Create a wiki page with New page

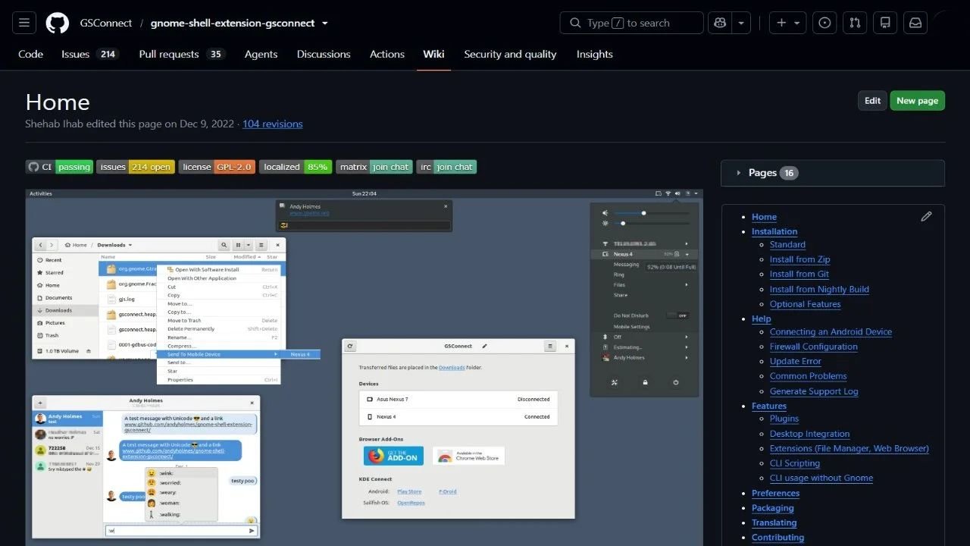pos(917,101)
